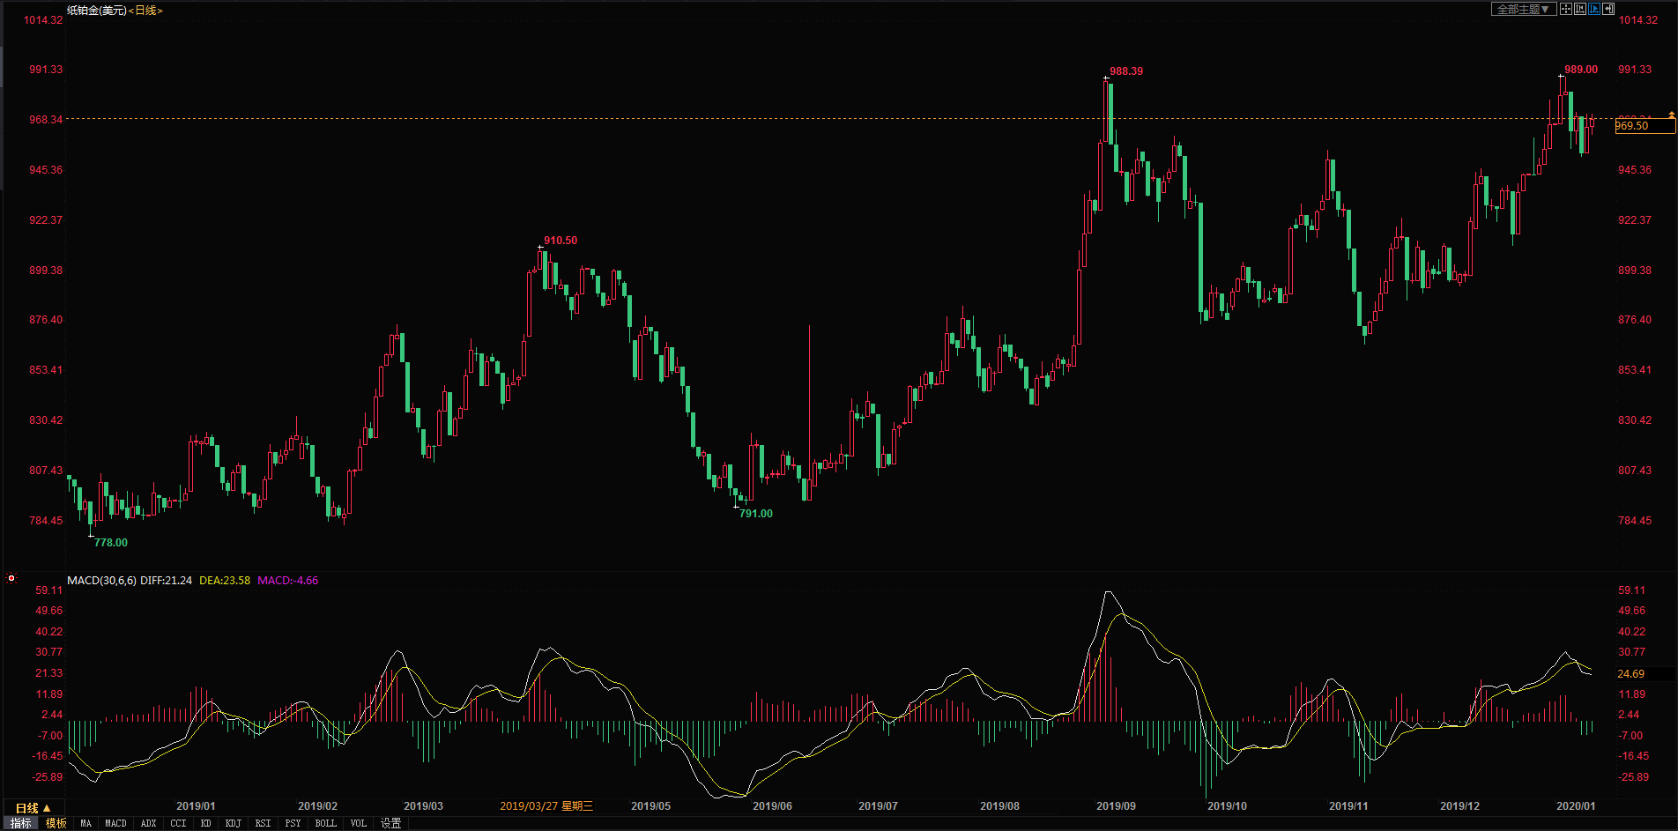Viewport: 1678px width, 831px height.
Task: Click the red MACD indicator marker icon
Action: [x=11, y=579]
